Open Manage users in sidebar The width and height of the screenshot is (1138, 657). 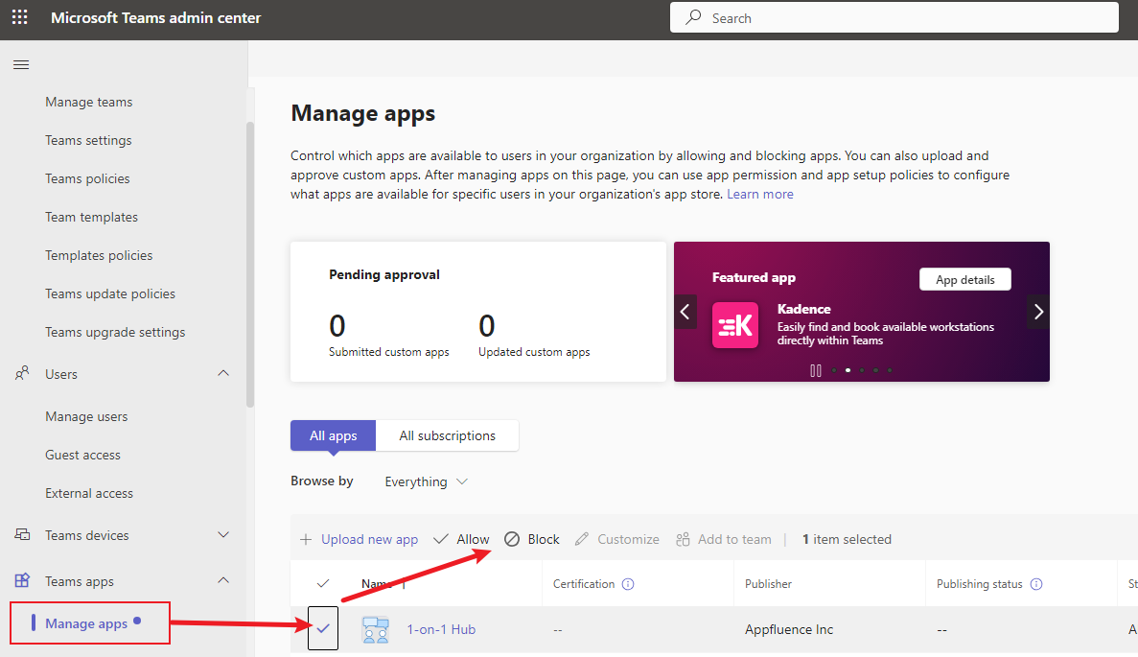(86, 416)
